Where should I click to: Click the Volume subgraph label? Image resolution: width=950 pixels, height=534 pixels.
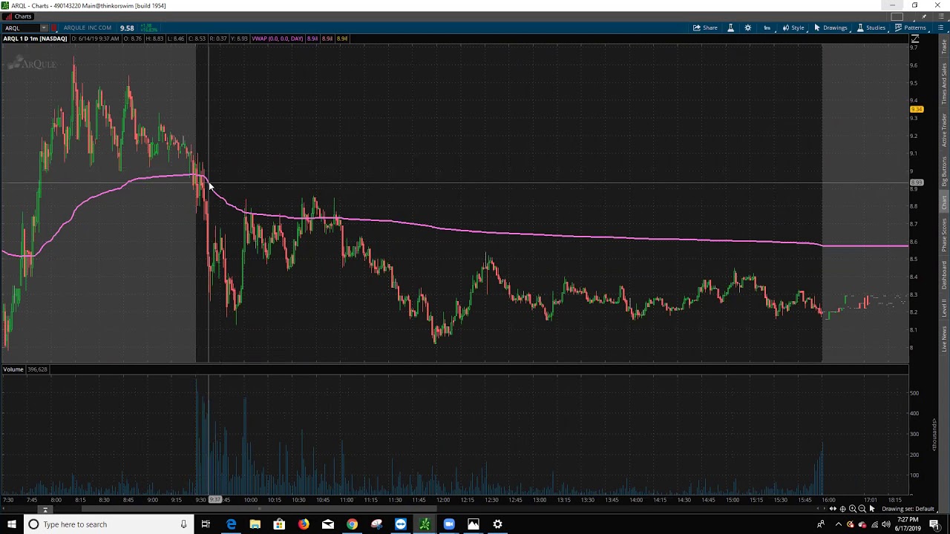(13, 369)
